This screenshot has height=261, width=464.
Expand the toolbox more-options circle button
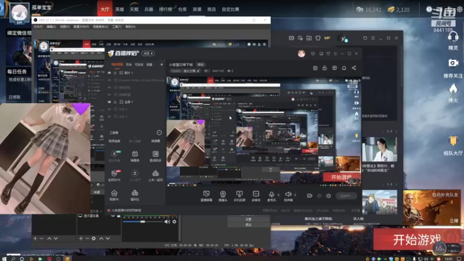click(x=159, y=133)
